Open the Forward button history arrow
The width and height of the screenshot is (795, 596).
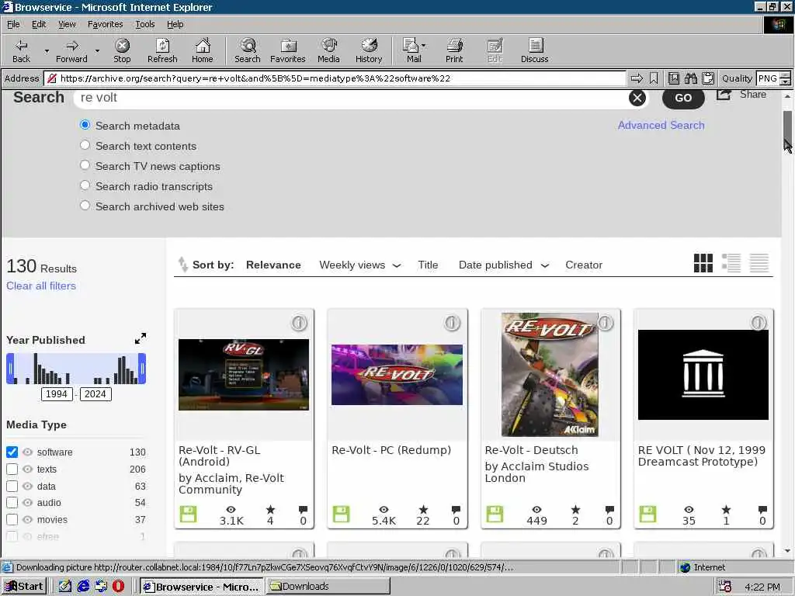click(x=97, y=50)
